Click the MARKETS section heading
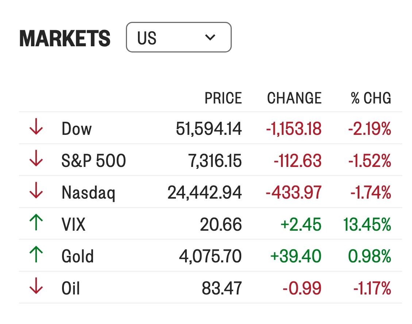The height and width of the screenshot is (324, 412). [x=65, y=38]
